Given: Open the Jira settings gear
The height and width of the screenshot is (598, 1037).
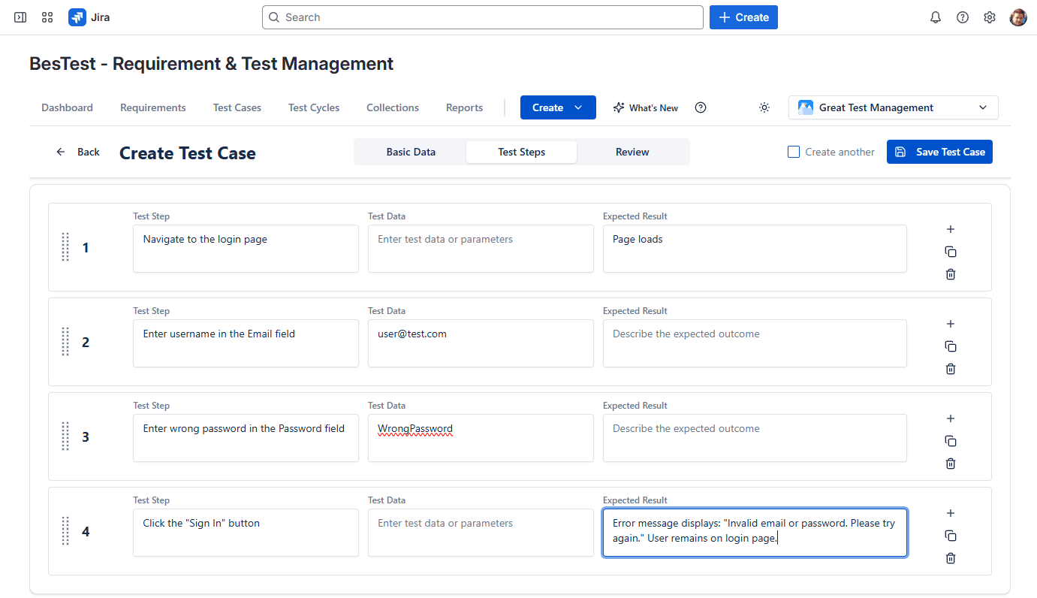Looking at the screenshot, I should point(989,17).
